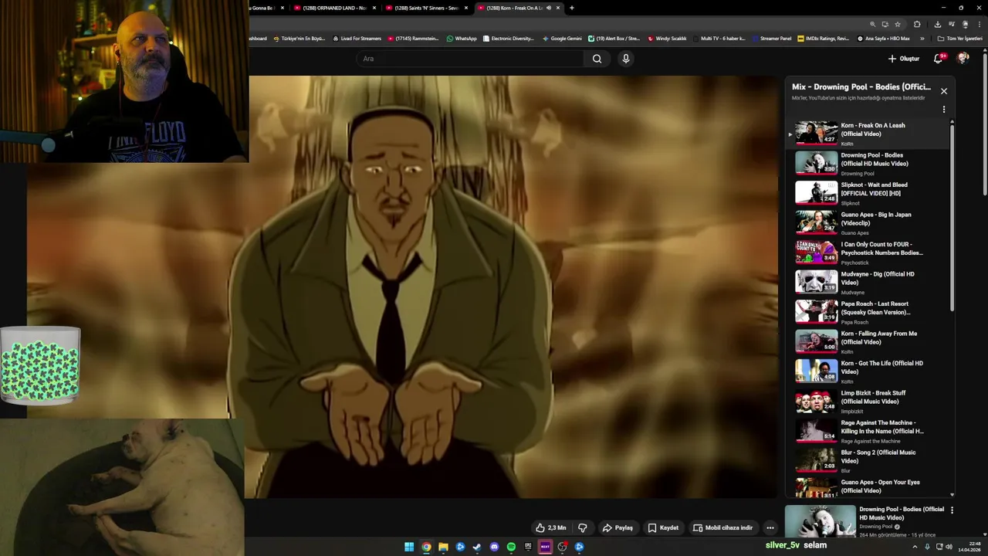This screenshot has height=556, width=988.
Task: Open Chrome from the taskbar
Action: pyautogui.click(x=426, y=547)
